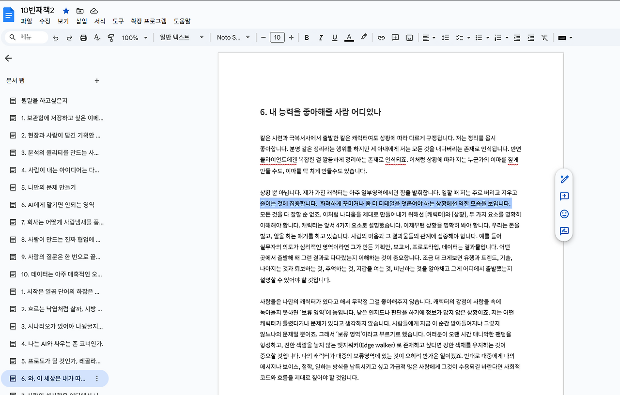
Task: Switch to tab 5. 나만의 문체 만들기
Action: click(55, 187)
